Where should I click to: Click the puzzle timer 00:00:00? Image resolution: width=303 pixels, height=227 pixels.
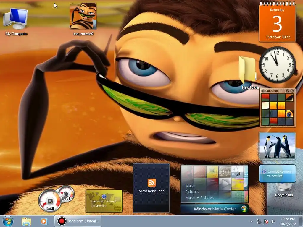click(272, 91)
